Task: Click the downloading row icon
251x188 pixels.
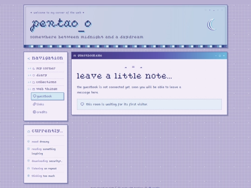Action: coord(28,161)
